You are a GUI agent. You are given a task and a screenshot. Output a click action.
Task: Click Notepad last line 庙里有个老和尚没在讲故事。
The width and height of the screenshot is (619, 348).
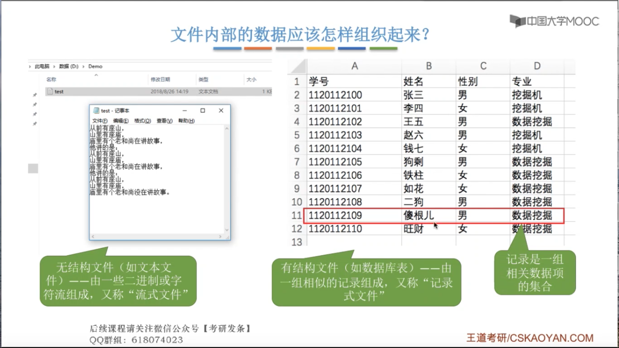coord(130,192)
